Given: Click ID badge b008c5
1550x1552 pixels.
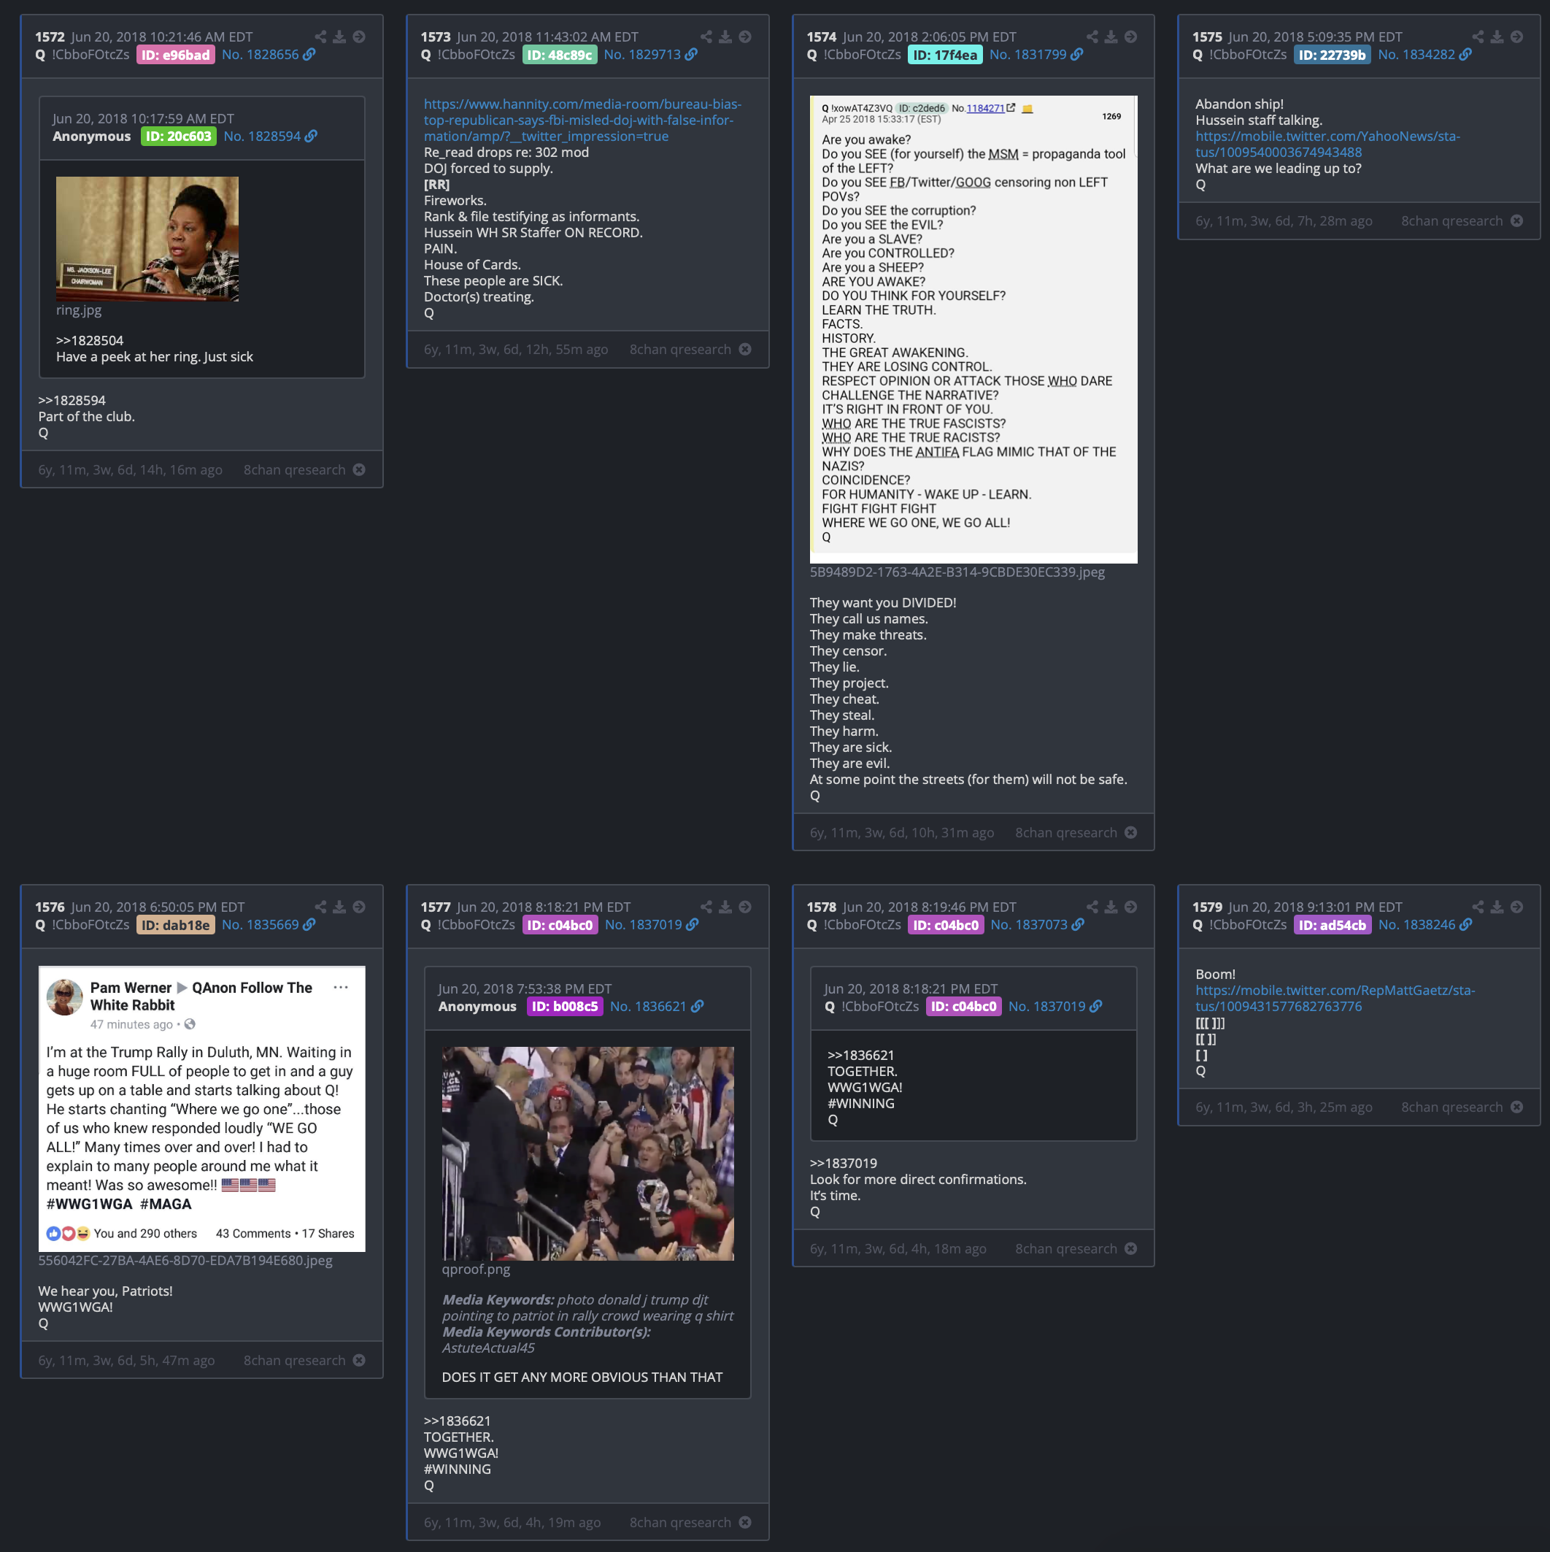Looking at the screenshot, I should (x=565, y=1007).
